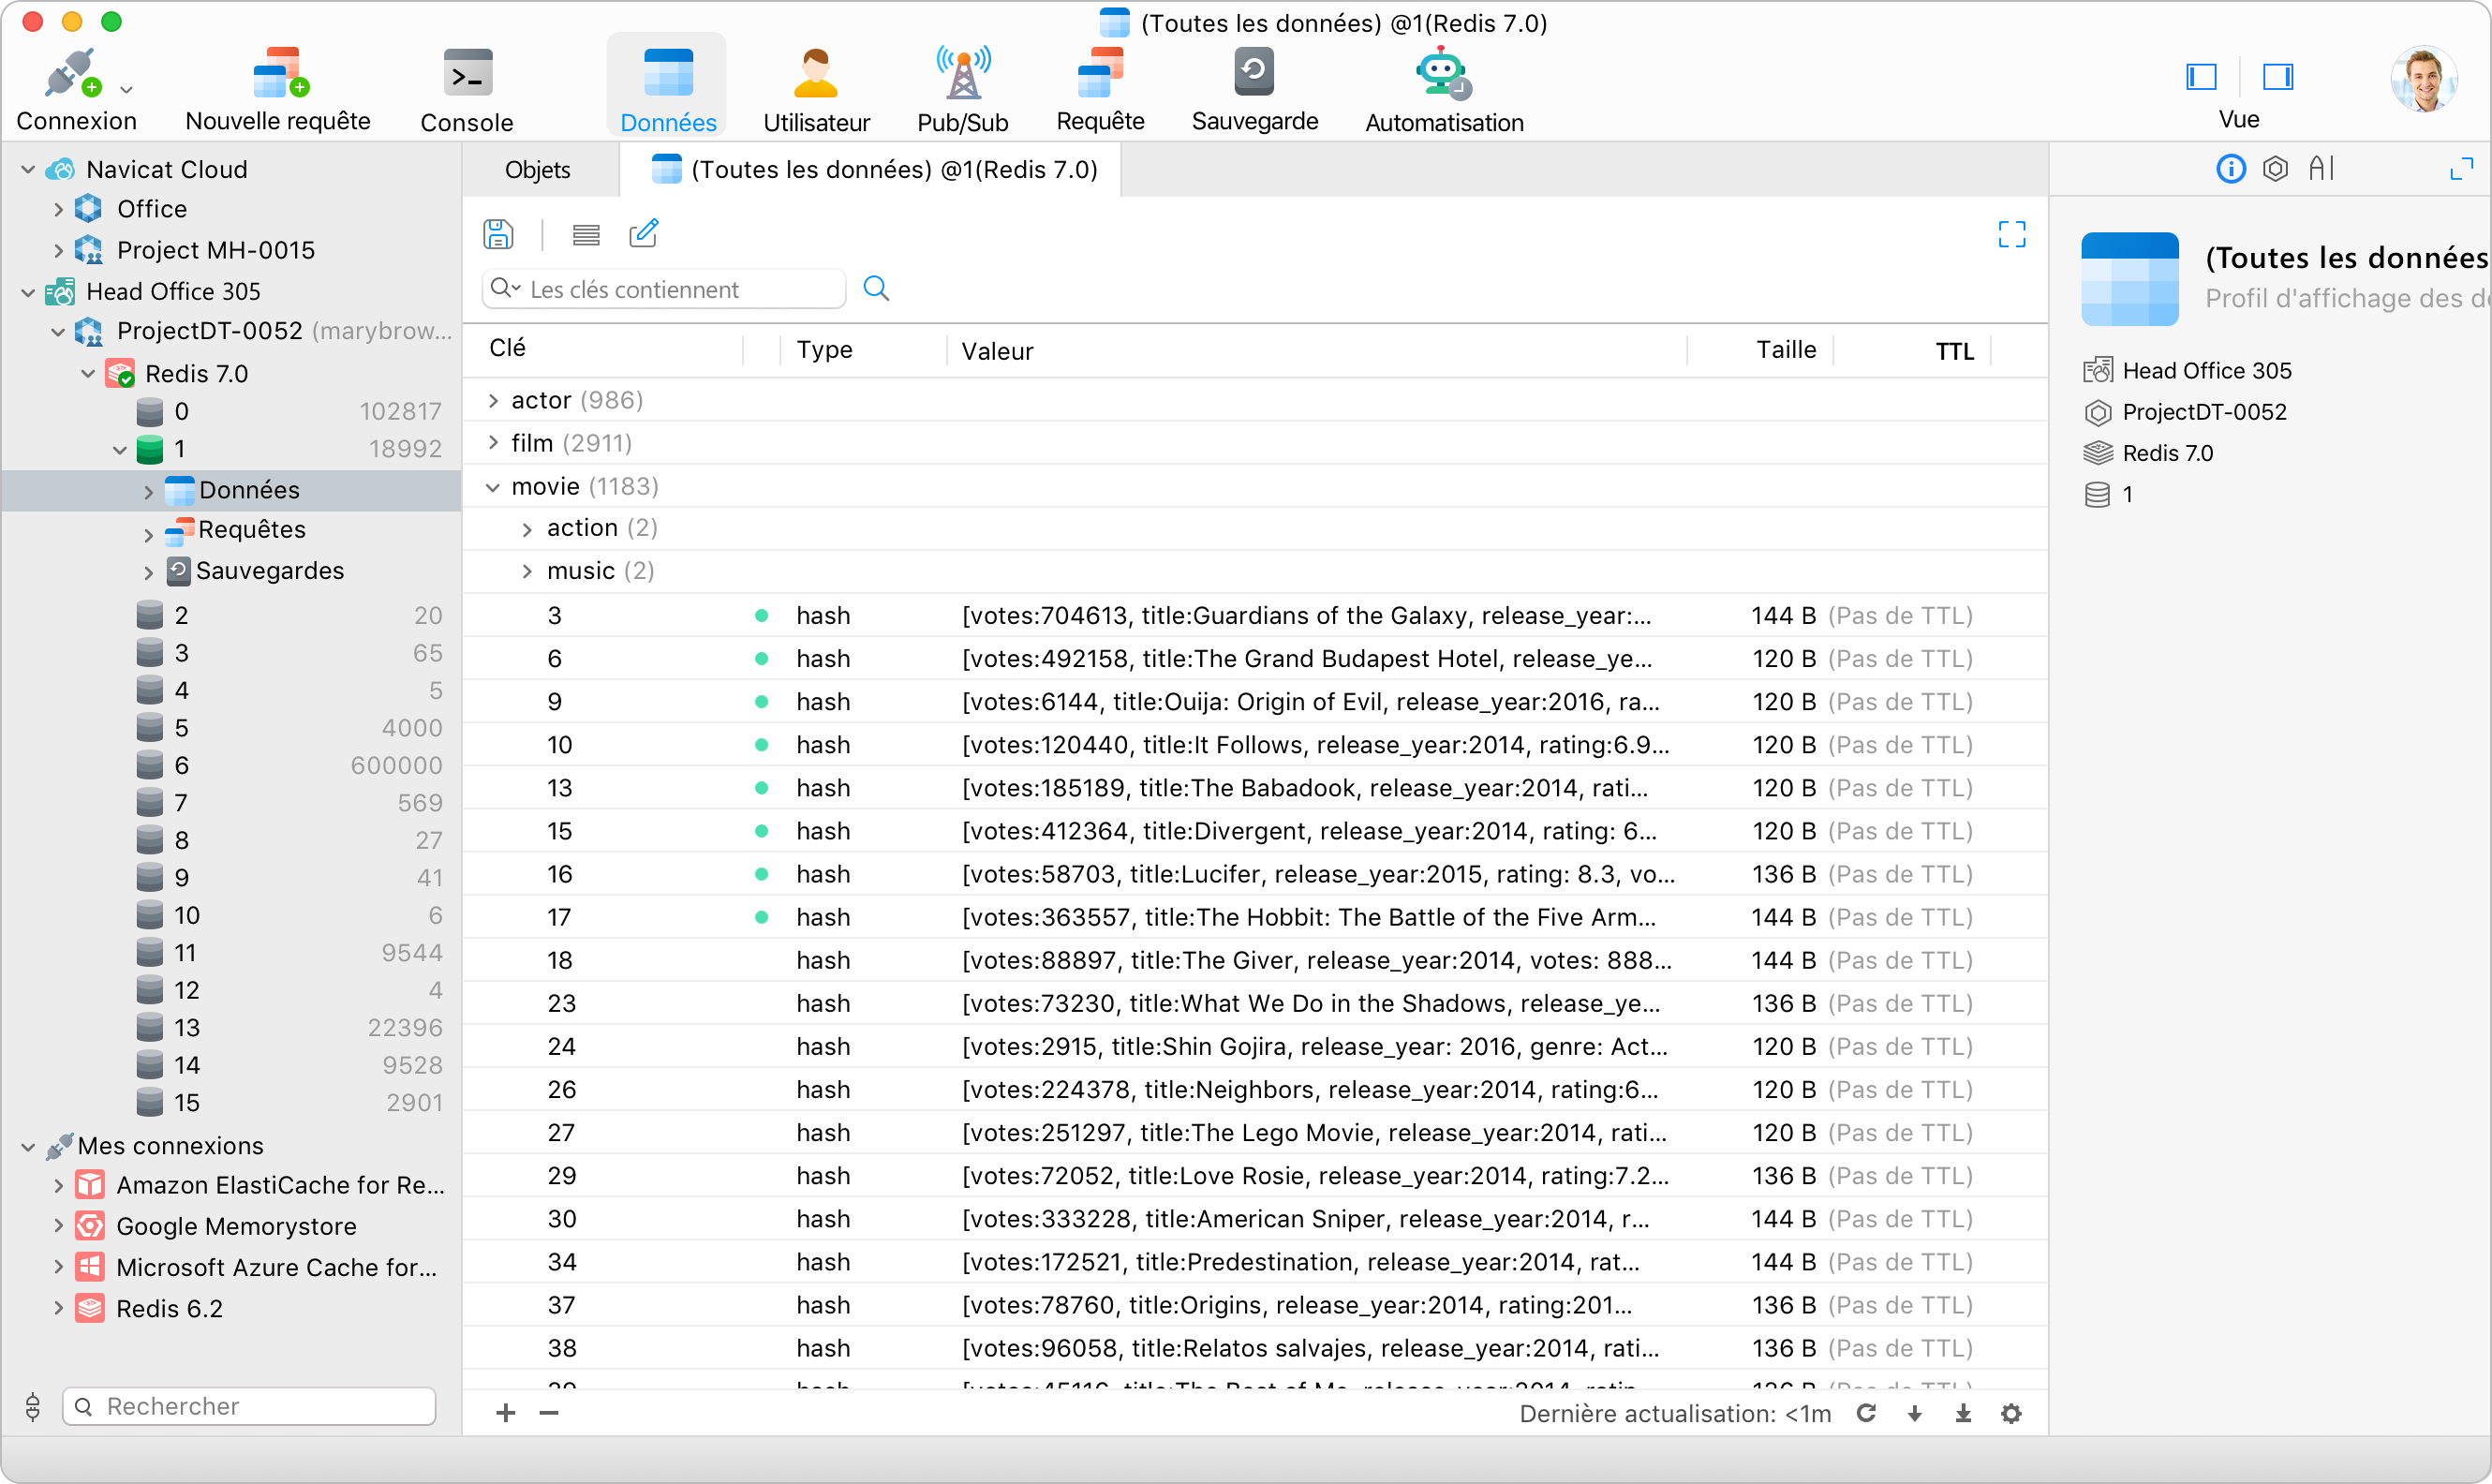Expand the actor key group
2492x1484 pixels.
point(493,401)
